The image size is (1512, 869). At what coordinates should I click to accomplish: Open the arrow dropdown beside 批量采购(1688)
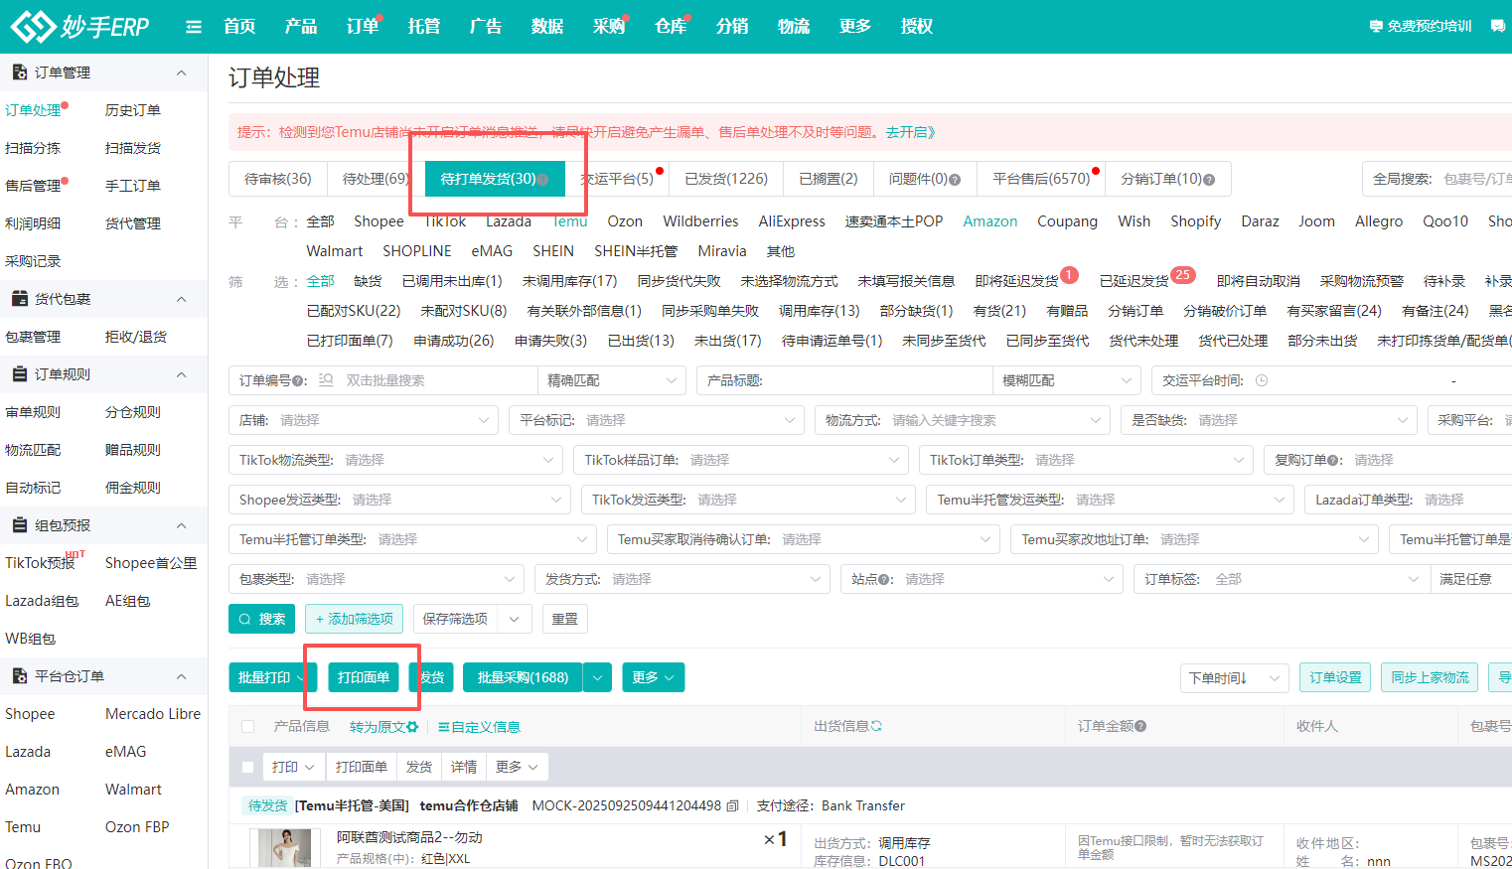tap(597, 677)
